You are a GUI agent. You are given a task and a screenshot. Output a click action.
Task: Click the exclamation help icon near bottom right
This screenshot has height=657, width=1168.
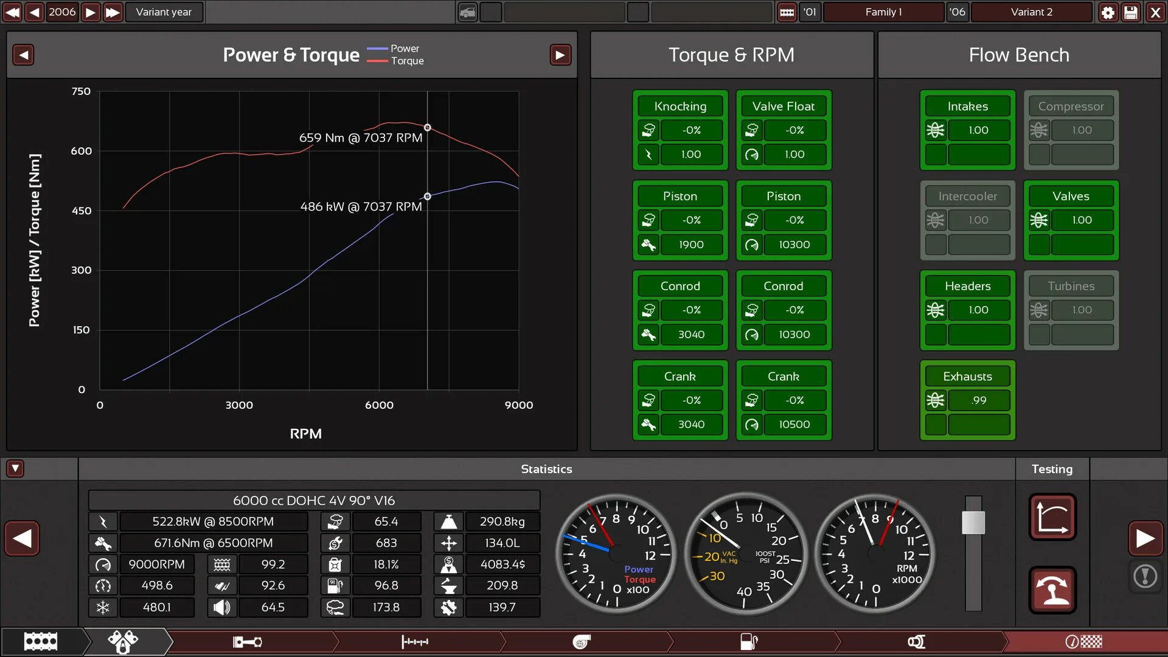[1146, 576]
